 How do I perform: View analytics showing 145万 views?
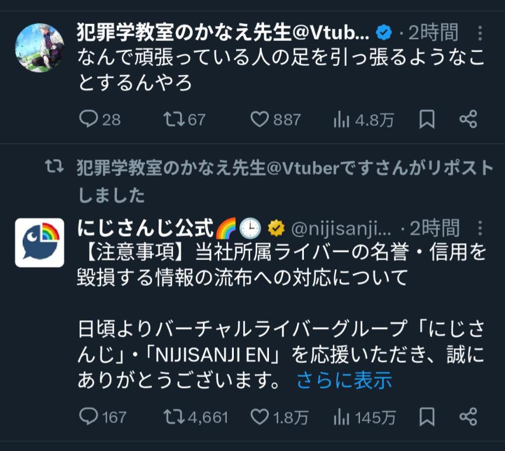click(x=341, y=417)
